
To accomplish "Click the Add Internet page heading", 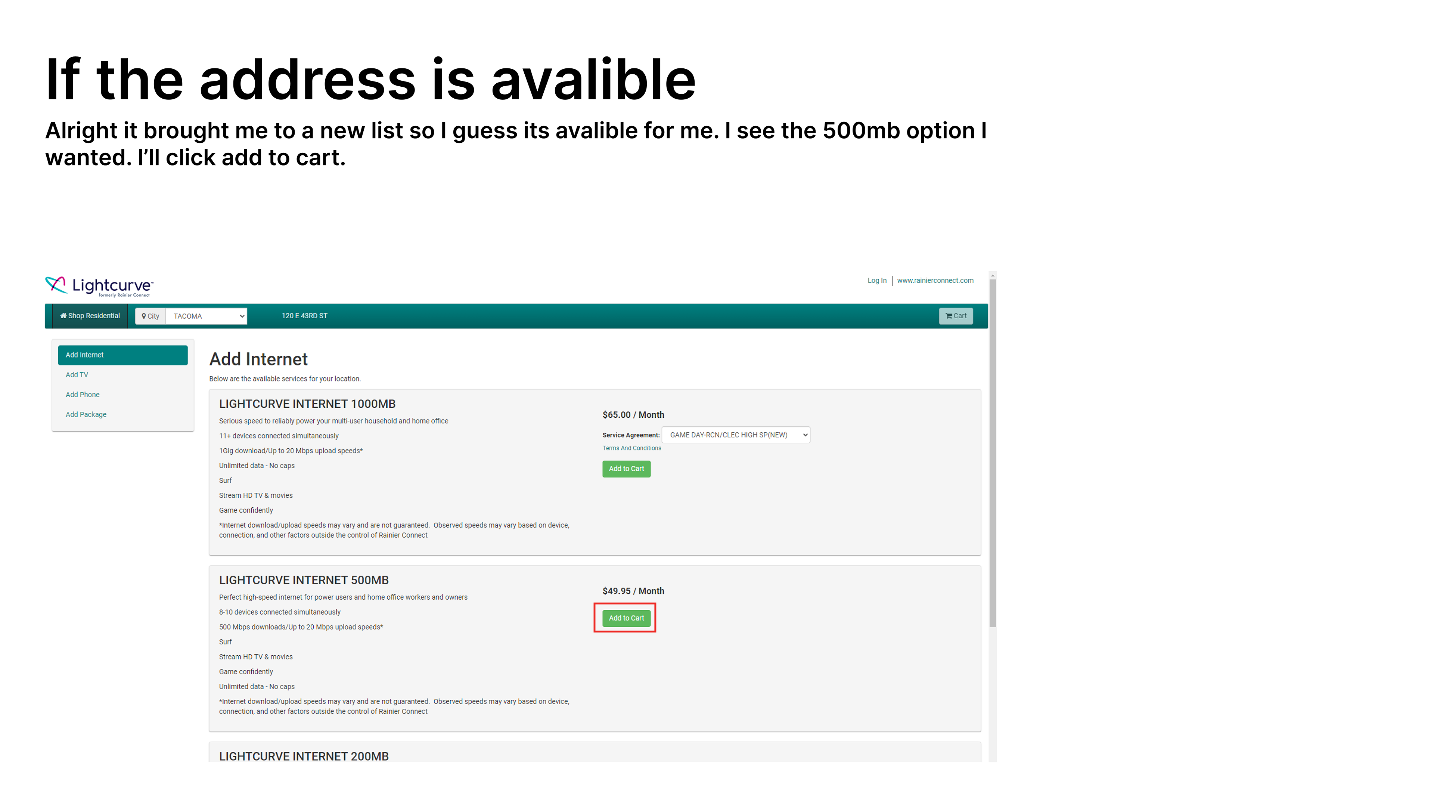I will pos(258,359).
